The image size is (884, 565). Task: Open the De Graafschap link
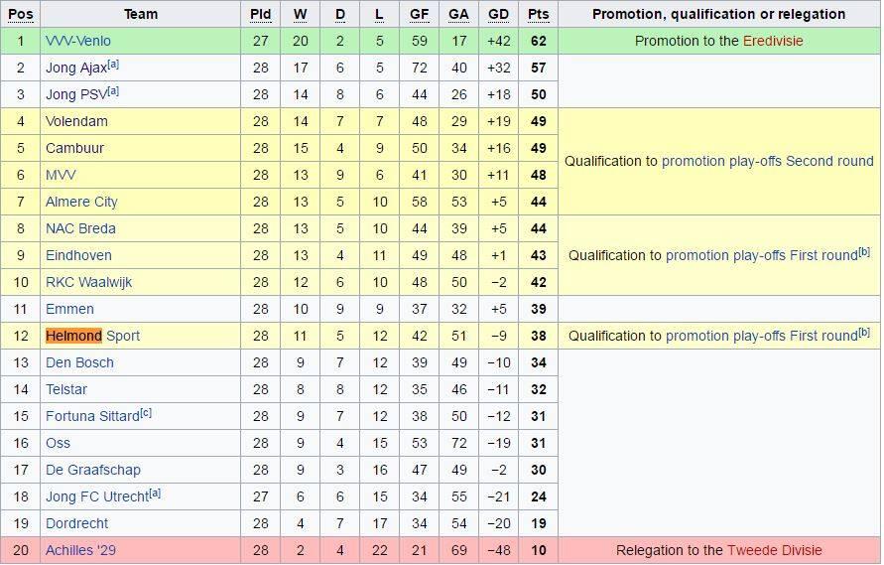92,470
